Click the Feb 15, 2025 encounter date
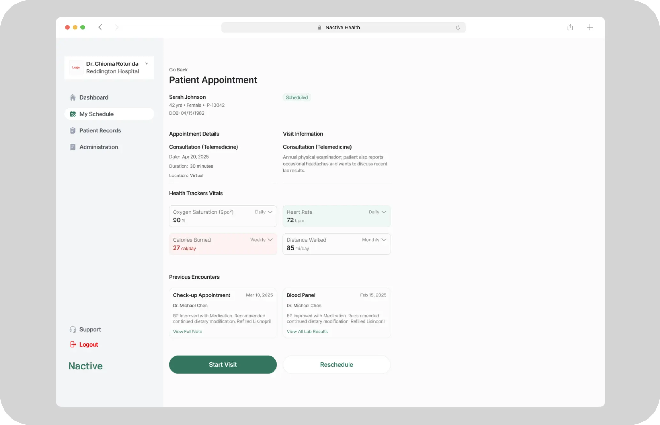The height and width of the screenshot is (425, 660). click(373, 295)
